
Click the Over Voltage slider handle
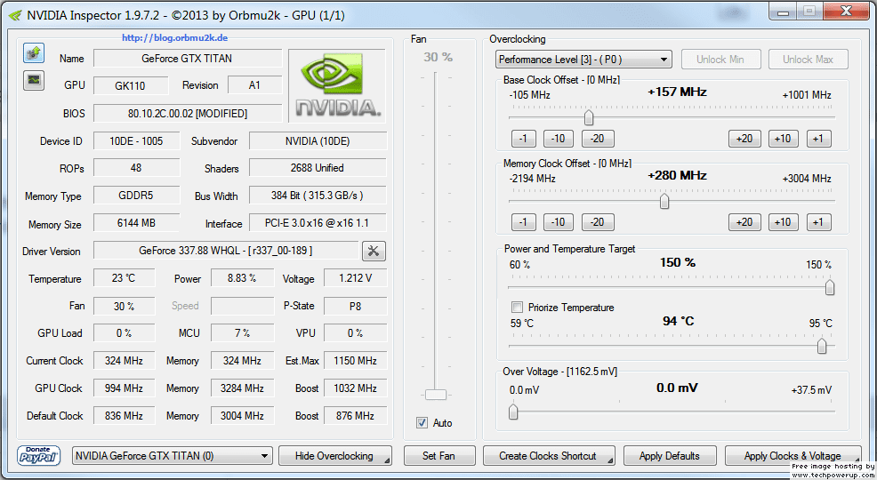[x=513, y=412]
